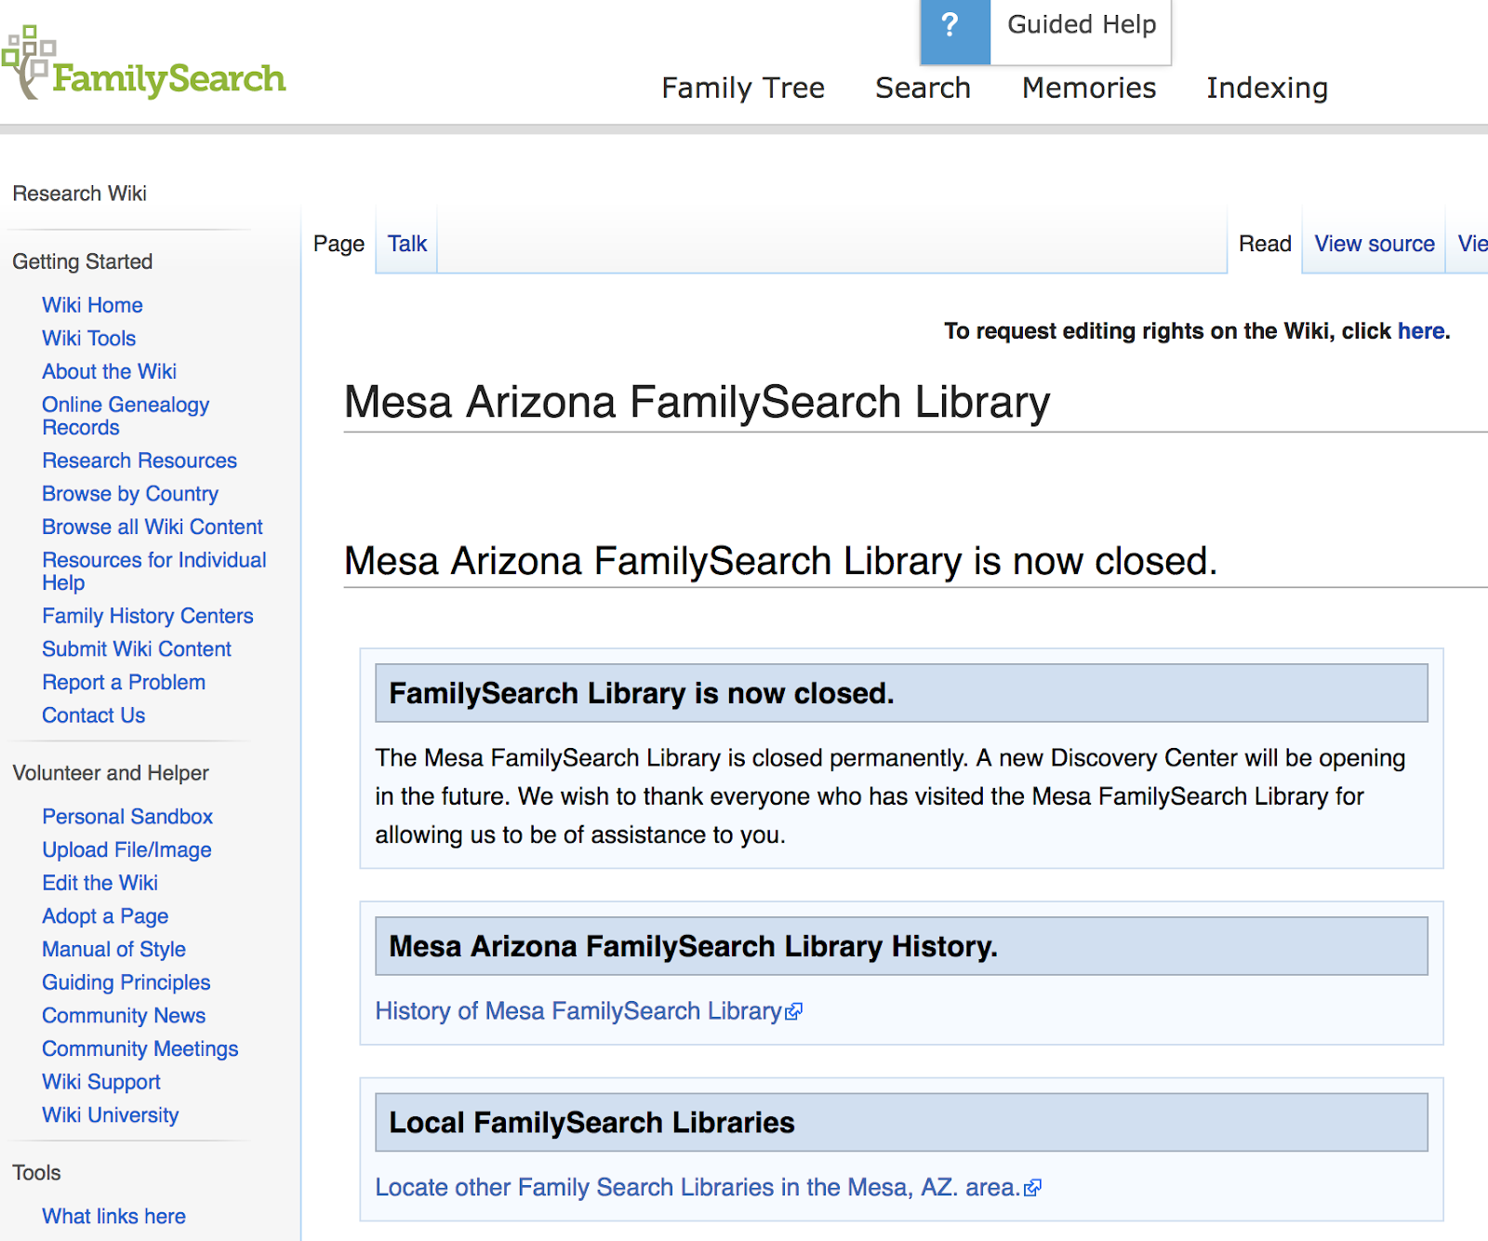The height and width of the screenshot is (1241, 1488).
Task: Switch to the Talk tab
Action: point(405,243)
